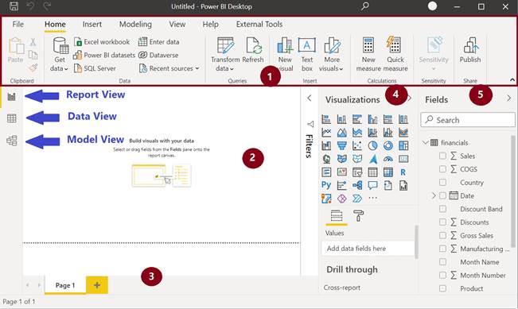The height and width of the screenshot is (309, 518).
Task: Click the Fields search box
Action: click(x=467, y=120)
